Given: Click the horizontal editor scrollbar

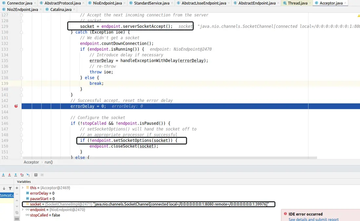Looking at the screenshot, I should (169, 158).
